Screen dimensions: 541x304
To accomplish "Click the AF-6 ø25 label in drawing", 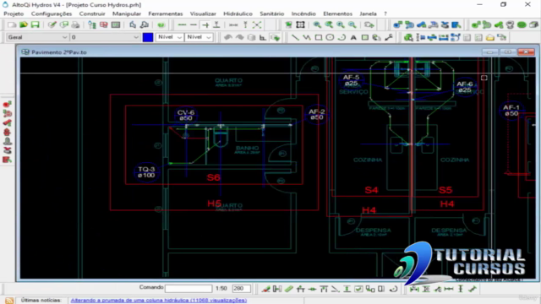I will coord(464,87).
